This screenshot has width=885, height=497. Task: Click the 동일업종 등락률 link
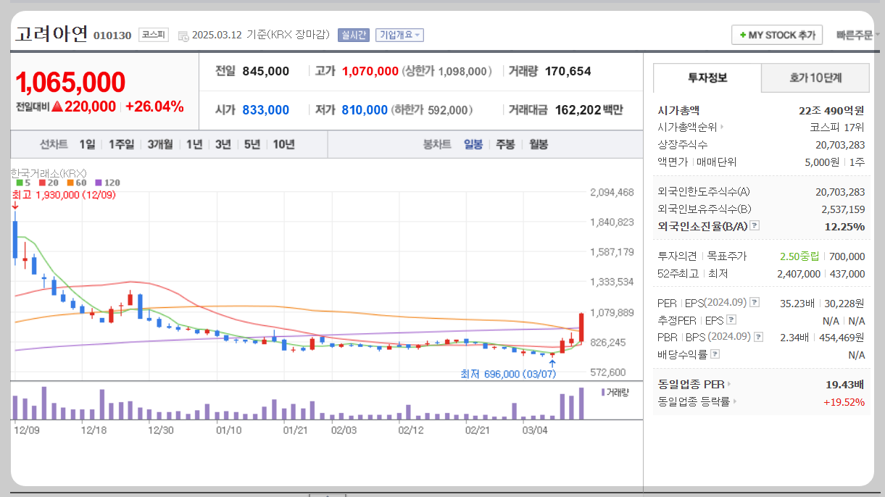(x=693, y=401)
